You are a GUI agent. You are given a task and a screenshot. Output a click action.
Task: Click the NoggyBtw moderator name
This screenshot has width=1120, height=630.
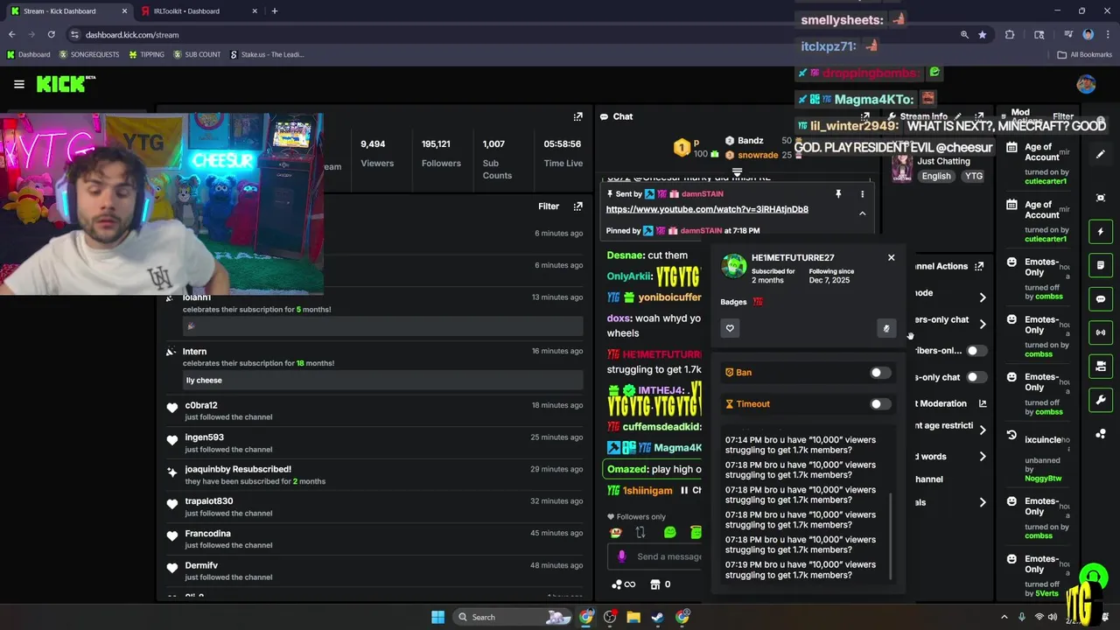pos(1043,479)
